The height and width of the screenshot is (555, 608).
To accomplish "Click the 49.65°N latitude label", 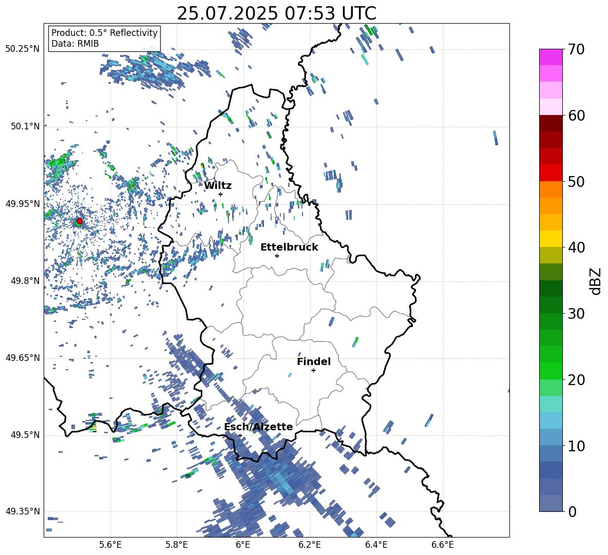I will click(23, 357).
